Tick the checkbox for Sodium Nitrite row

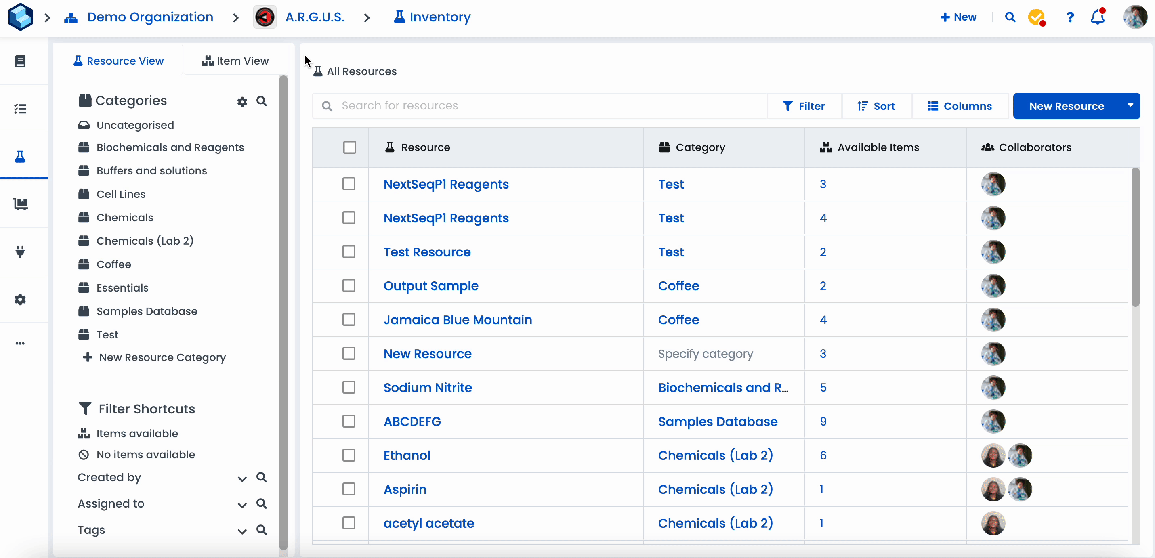pyautogui.click(x=349, y=387)
